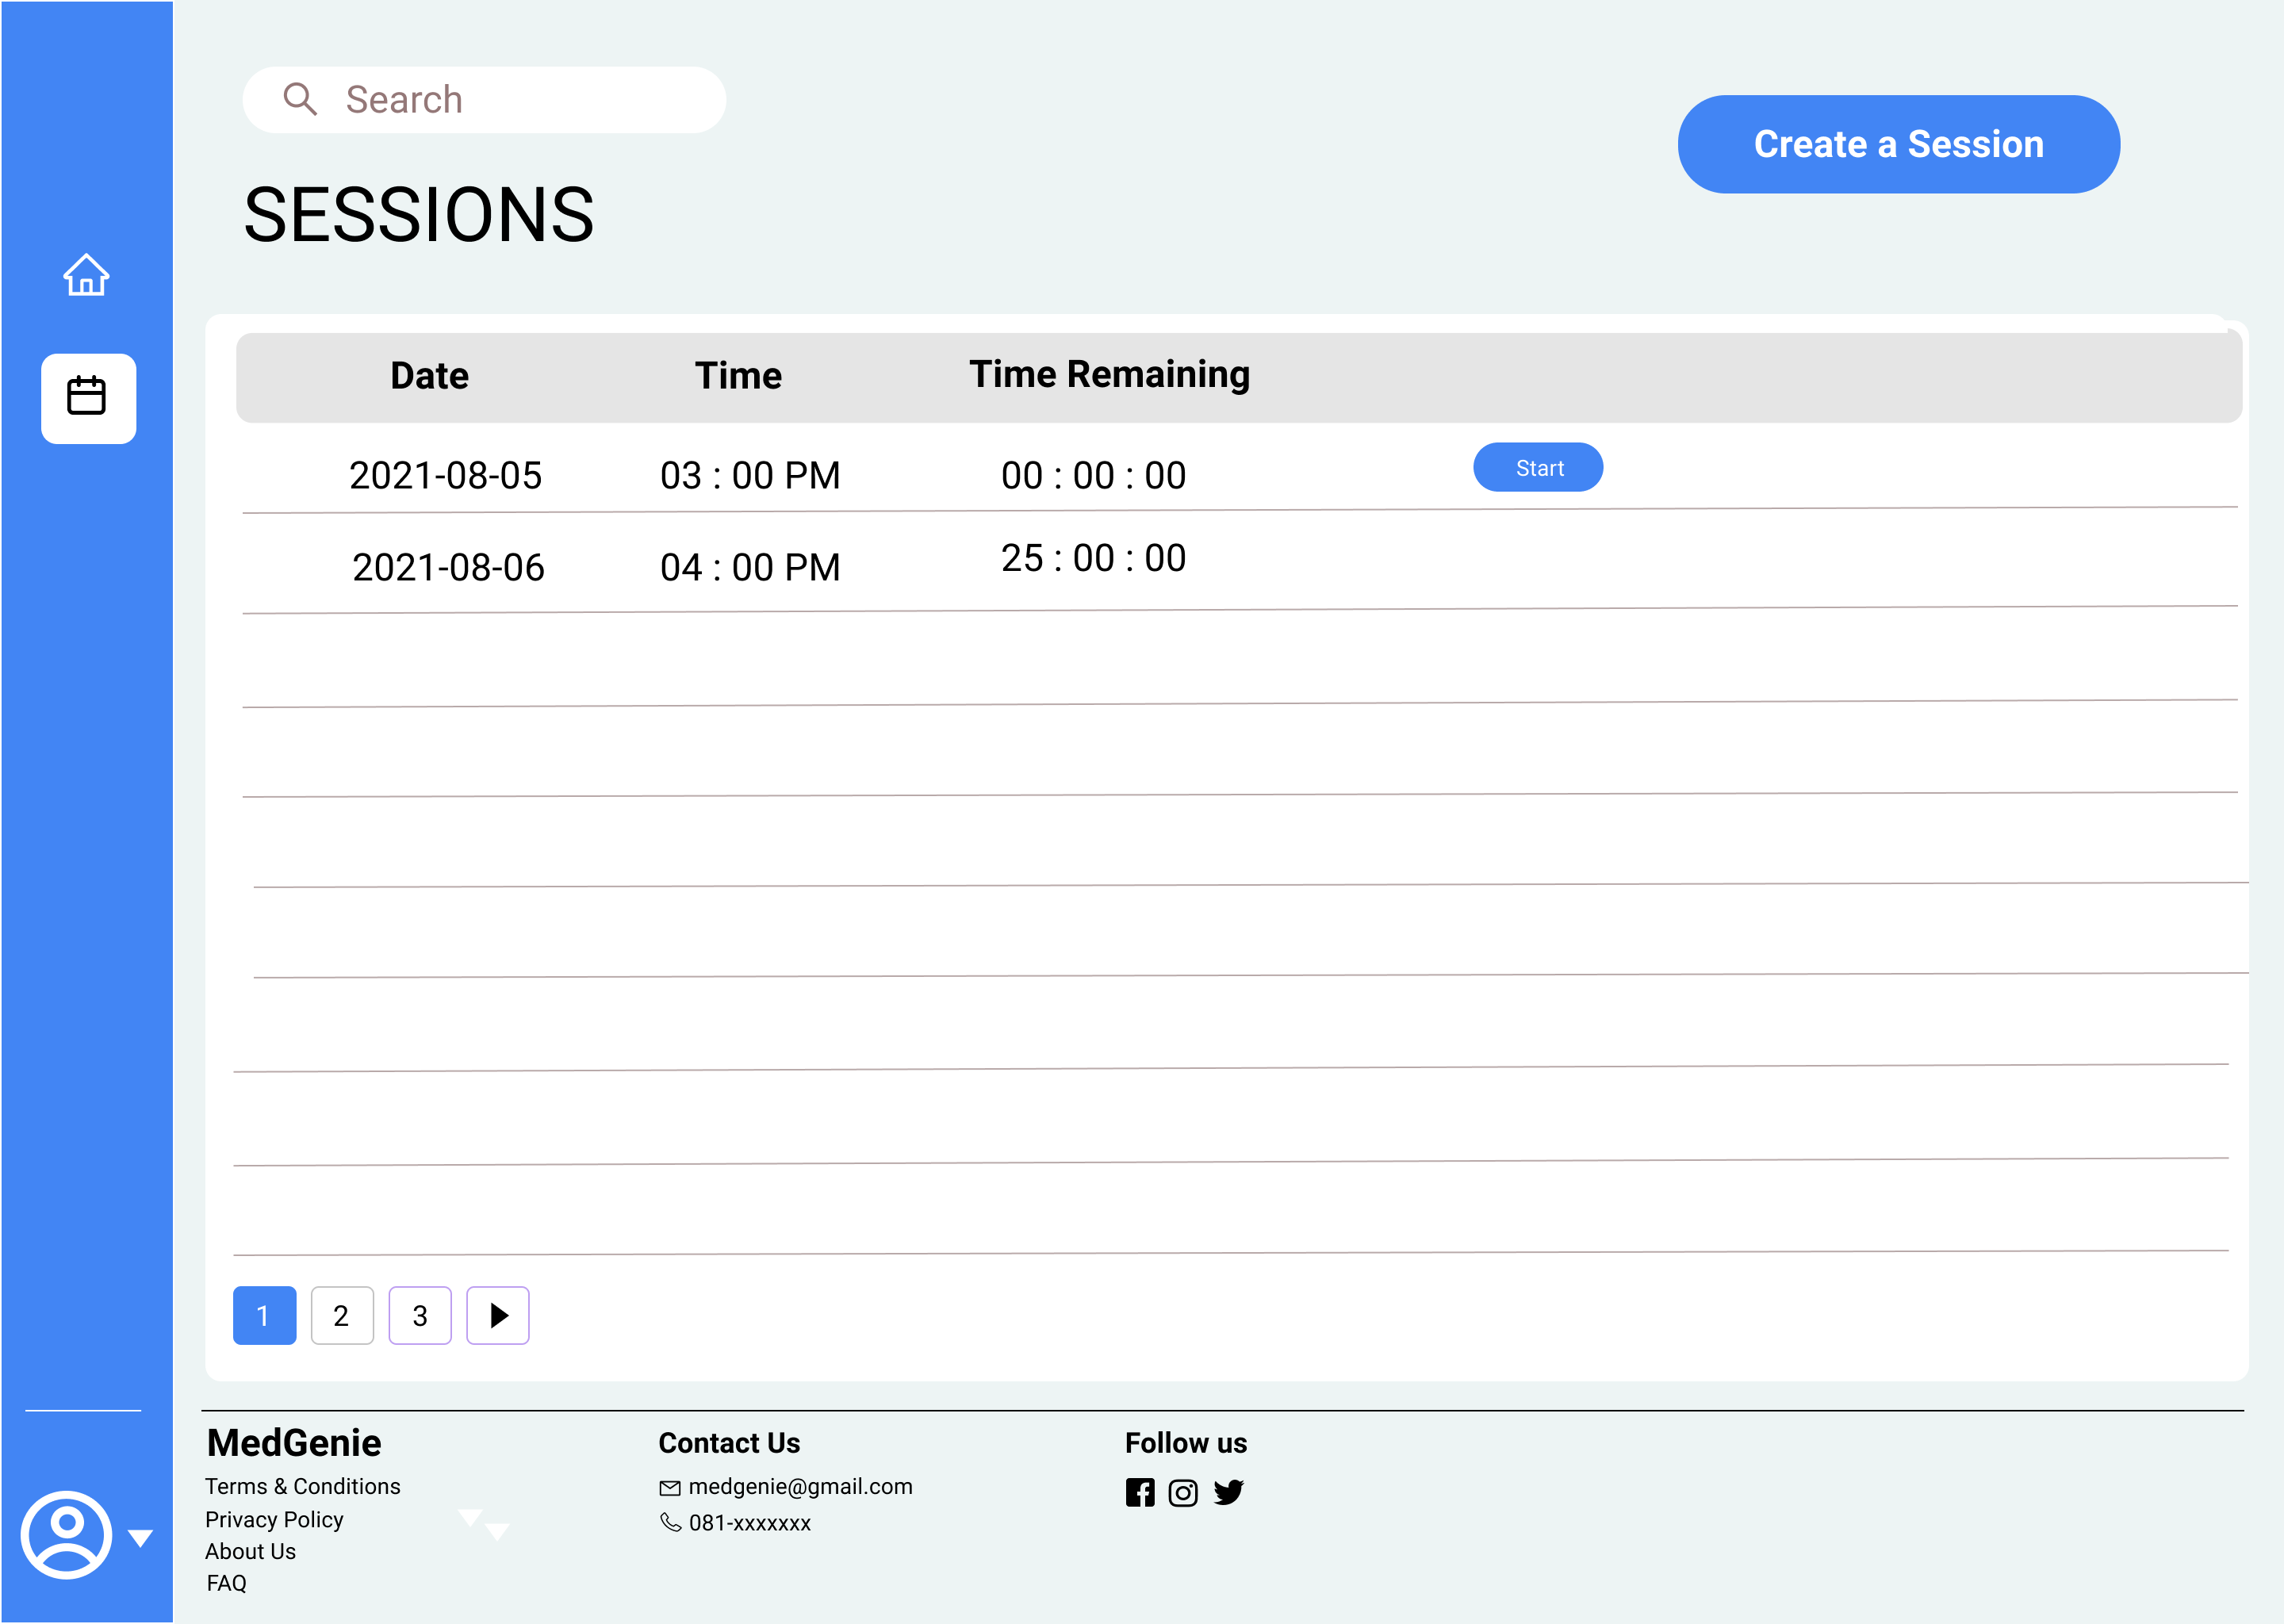Screen dimensions: 2284x1624
Task: Open the Twitter bird icon
Action: [1228, 1492]
